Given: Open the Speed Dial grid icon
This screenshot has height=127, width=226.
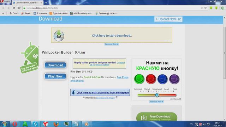Looking at the screenshot, I should click(x=19, y=8).
